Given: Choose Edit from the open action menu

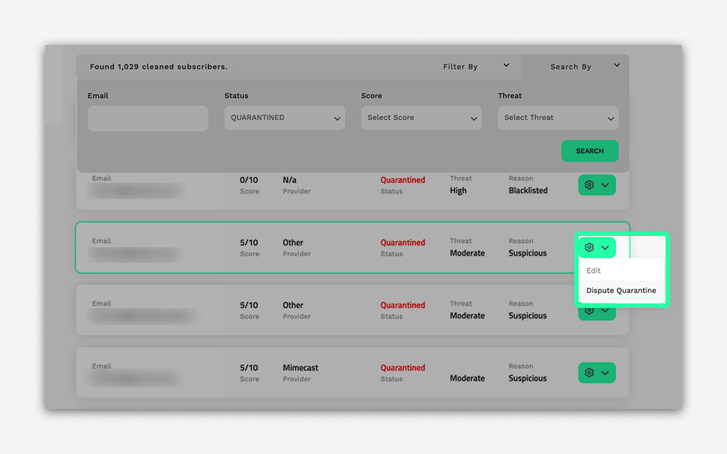Looking at the screenshot, I should (x=594, y=270).
